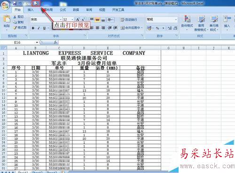This screenshot has height=173, width=235.
Task: Toggle Underline formatting
Action: click(44, 28)
